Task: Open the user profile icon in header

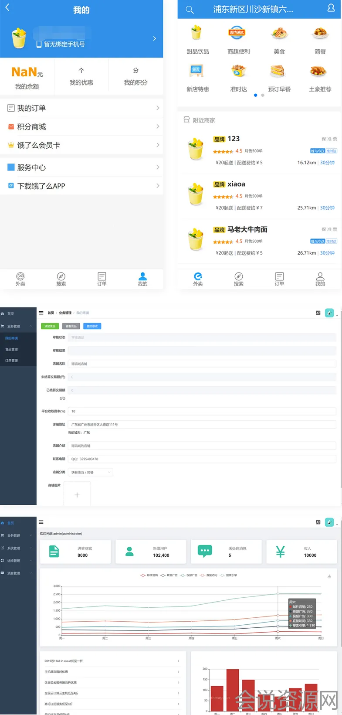Action: point(331,8)
